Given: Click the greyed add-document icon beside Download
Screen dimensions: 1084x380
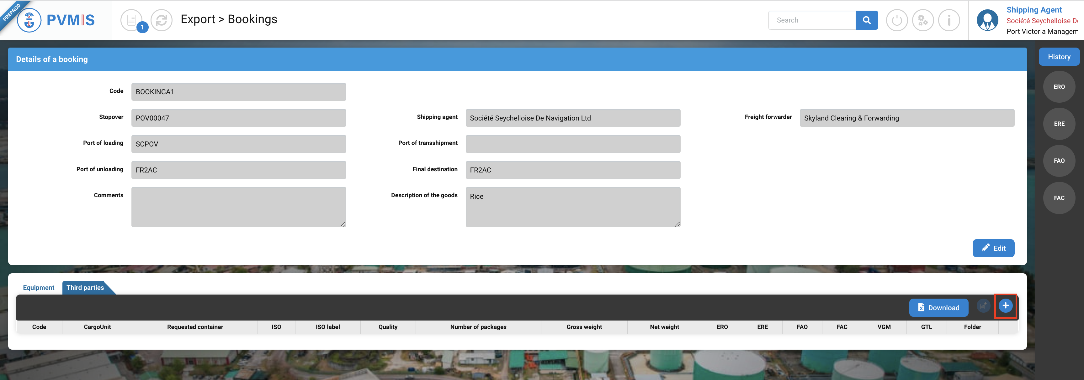Looking at the screenshot, I should pos(983,306).
